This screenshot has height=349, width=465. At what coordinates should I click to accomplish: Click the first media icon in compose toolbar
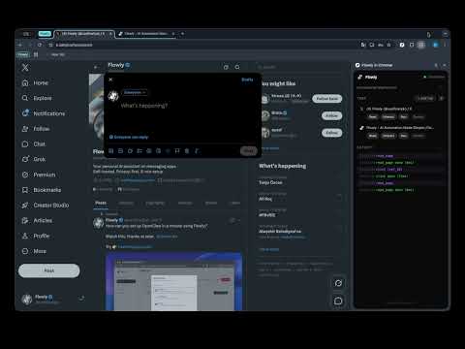pyautogui.click(x=111, y=151)
